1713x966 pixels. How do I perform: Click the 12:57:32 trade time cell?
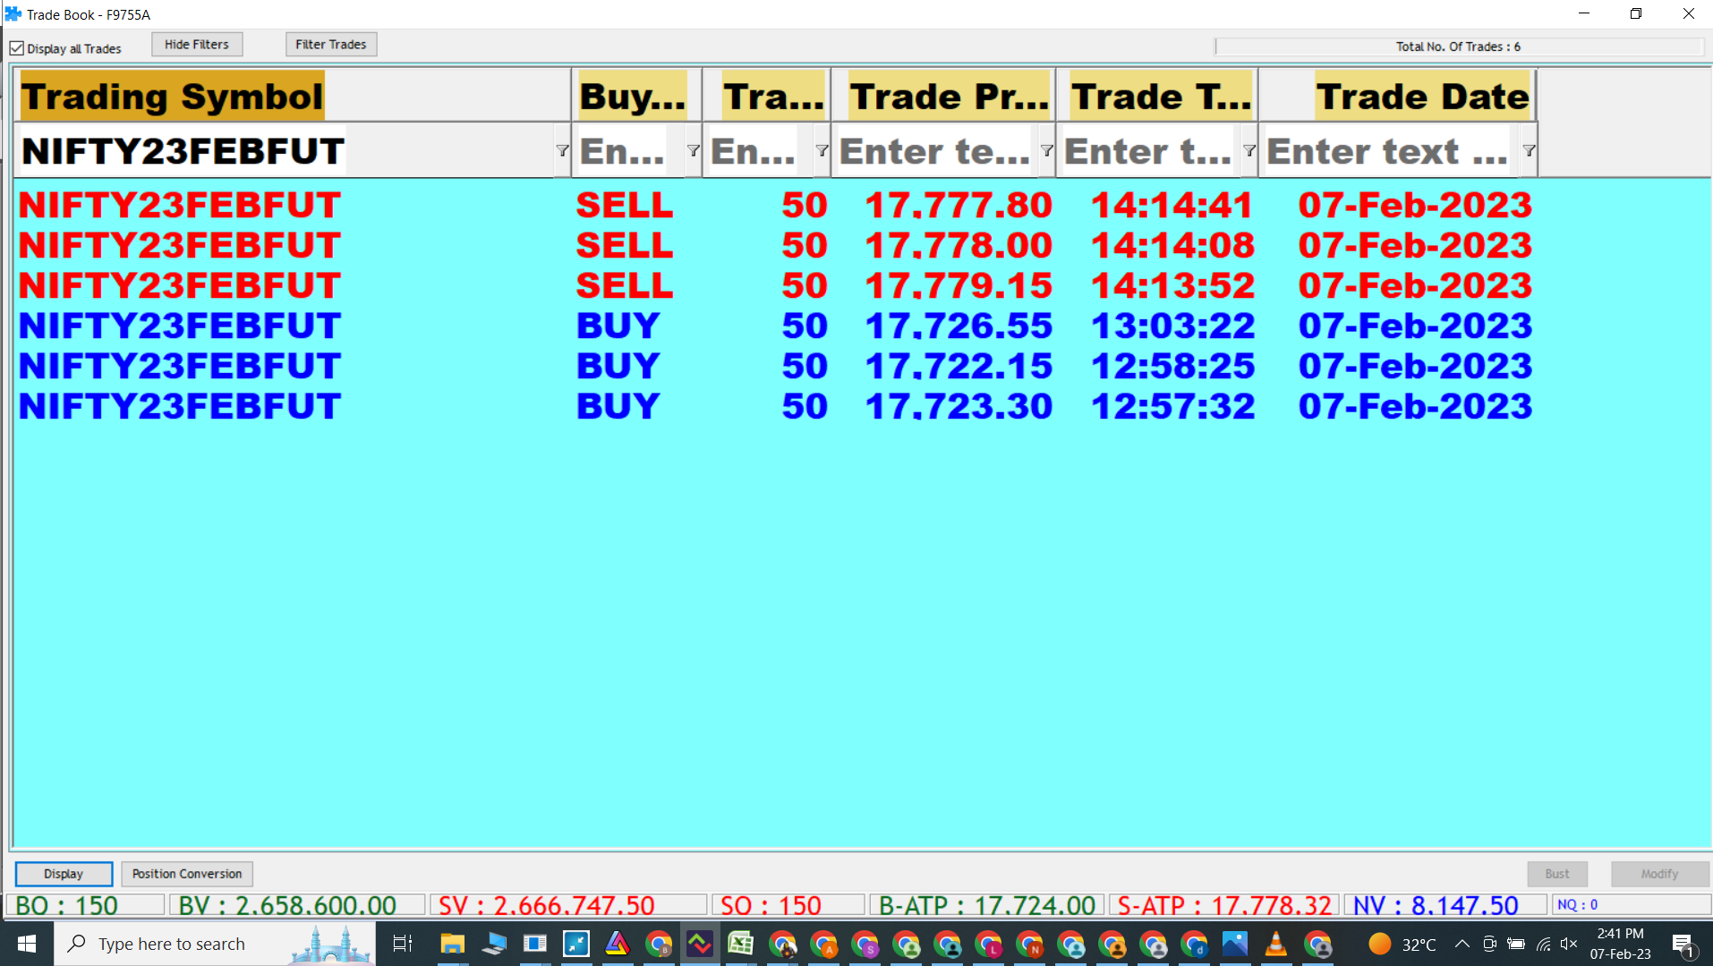click(x=1172, y=406)
